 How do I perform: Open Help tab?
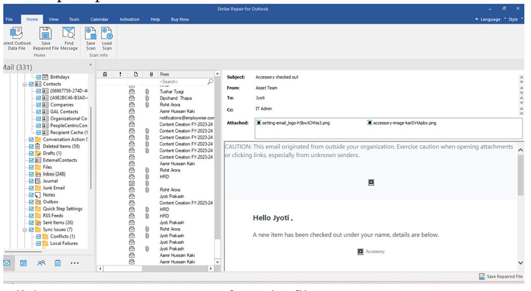tap(155, 19)
